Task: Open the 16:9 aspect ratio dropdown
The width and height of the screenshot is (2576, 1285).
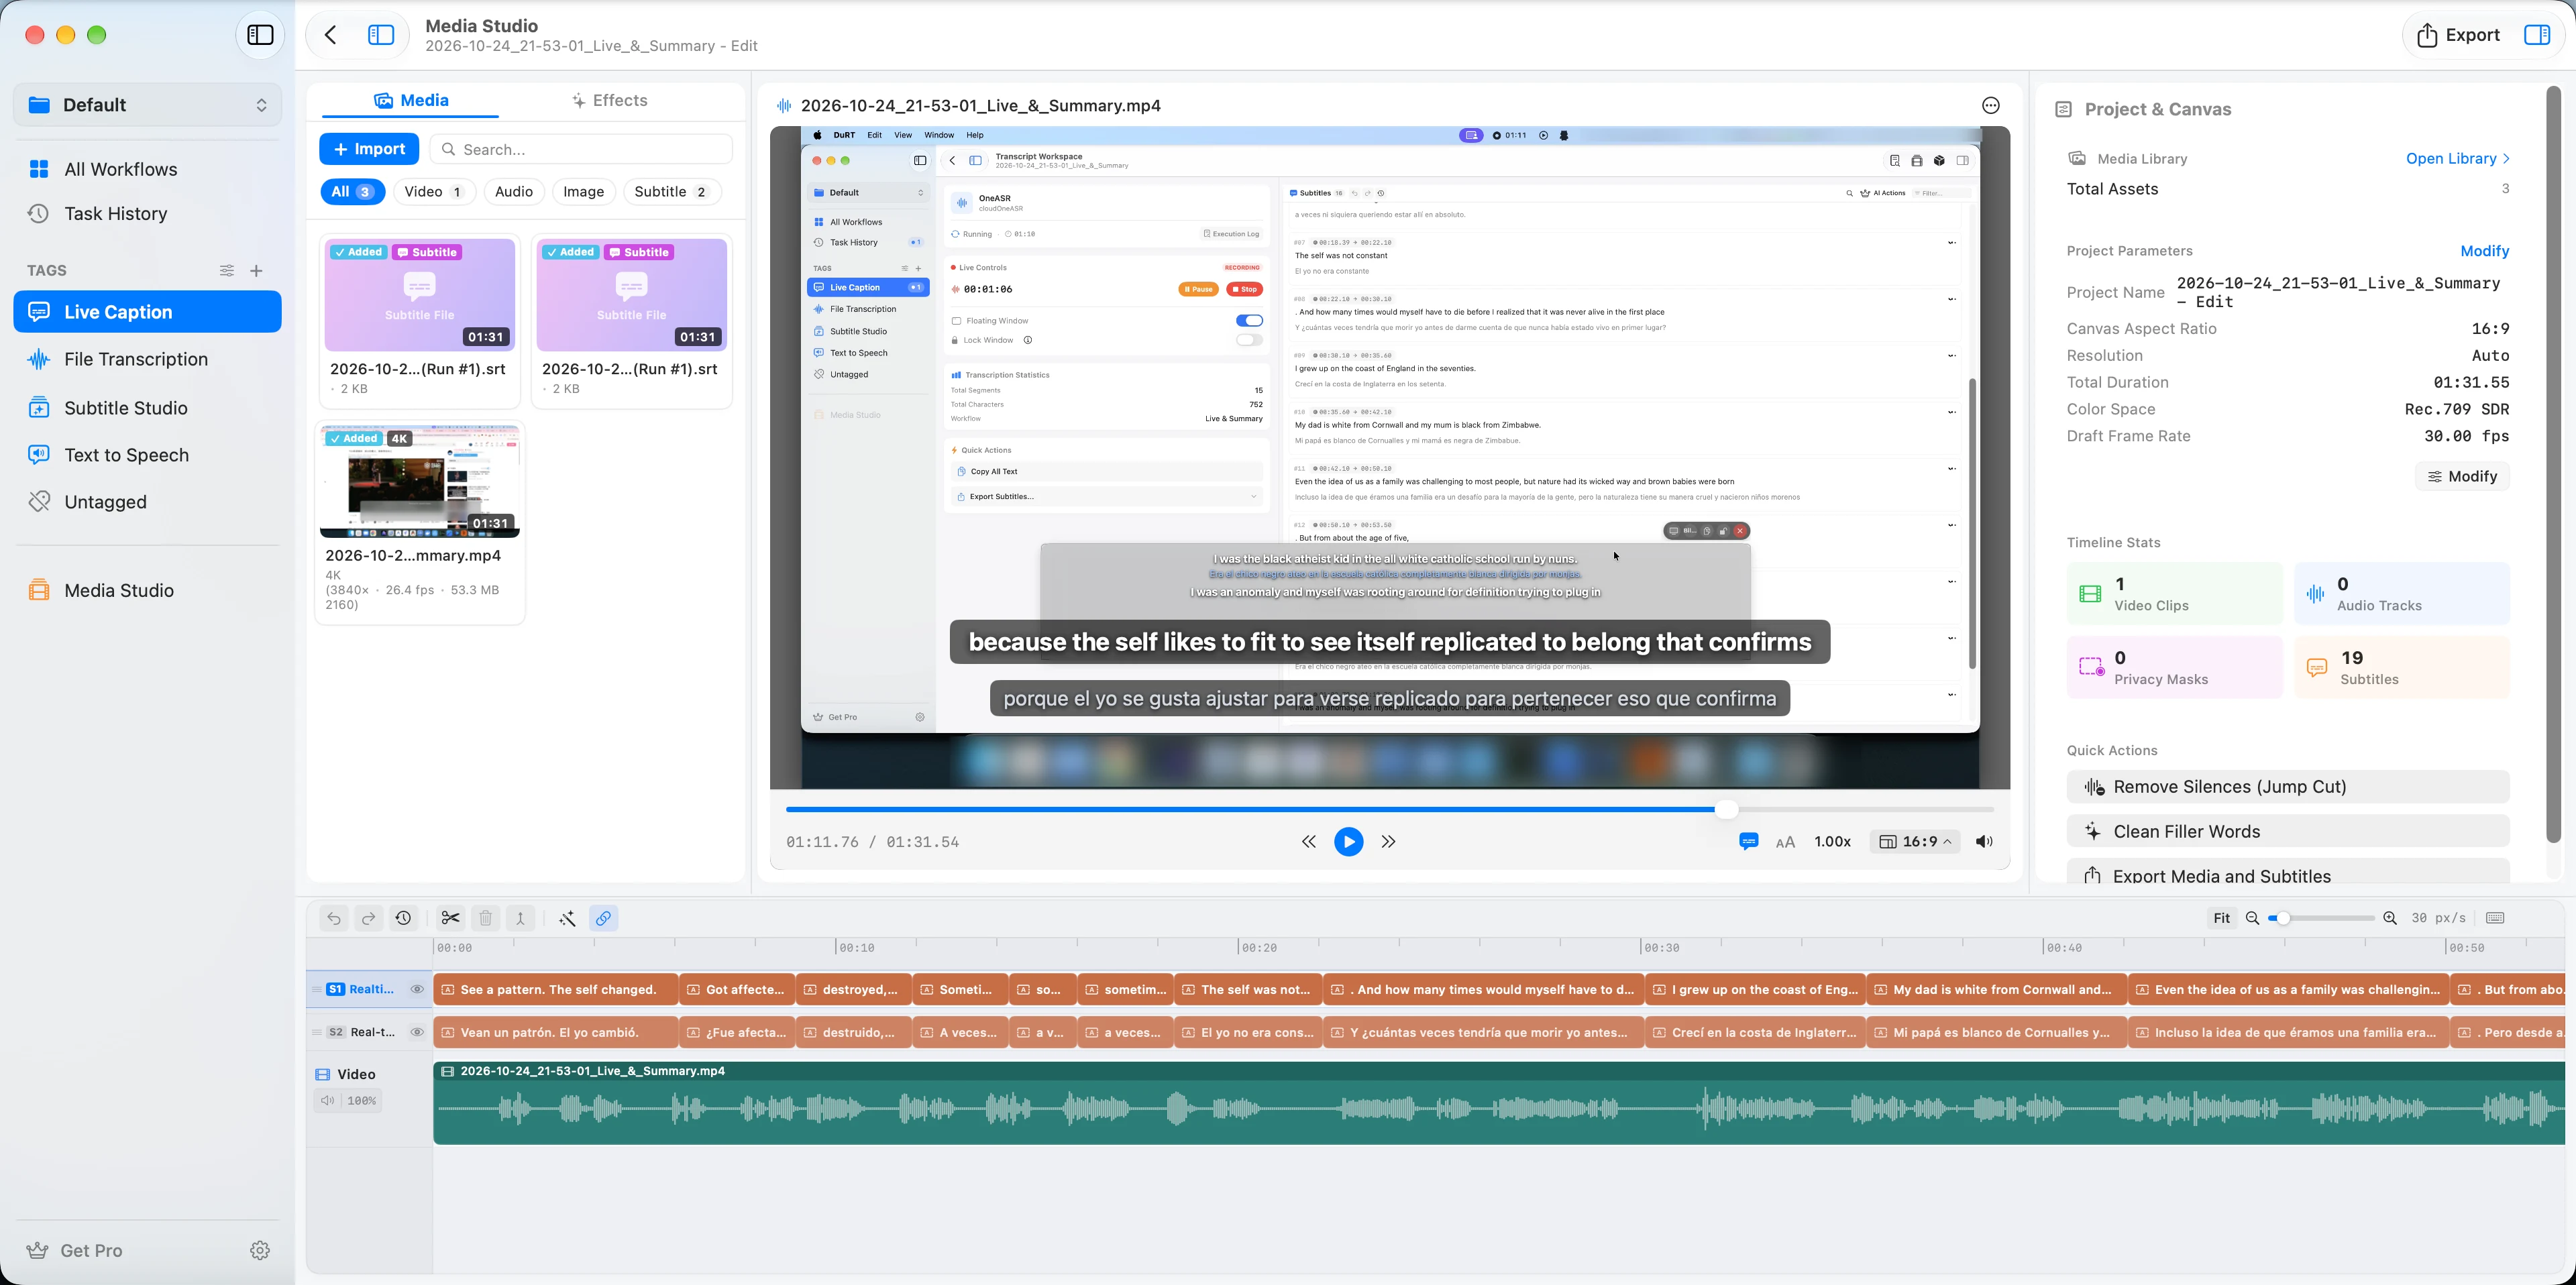Action: (1914, 842)
